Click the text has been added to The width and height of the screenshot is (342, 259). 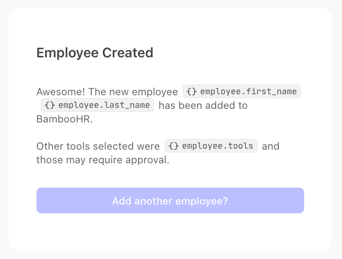203,105
